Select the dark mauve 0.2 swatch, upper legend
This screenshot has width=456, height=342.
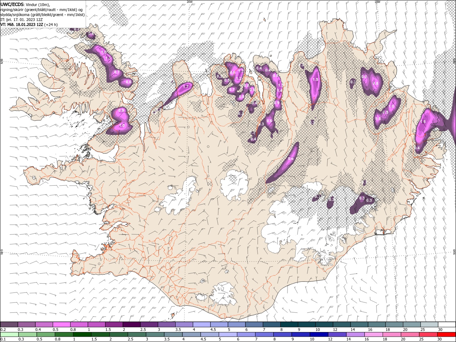(x=9, y=325)
